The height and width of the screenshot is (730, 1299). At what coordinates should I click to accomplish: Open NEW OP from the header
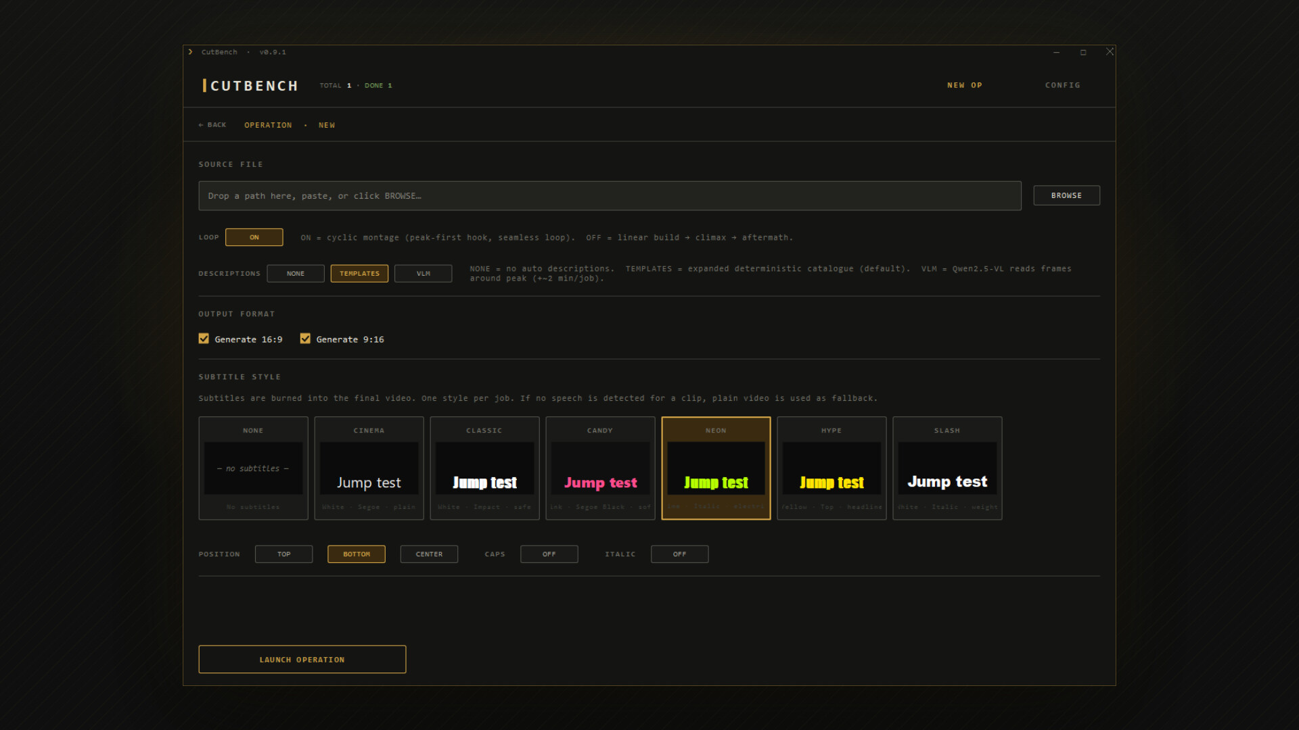point(964,85)
